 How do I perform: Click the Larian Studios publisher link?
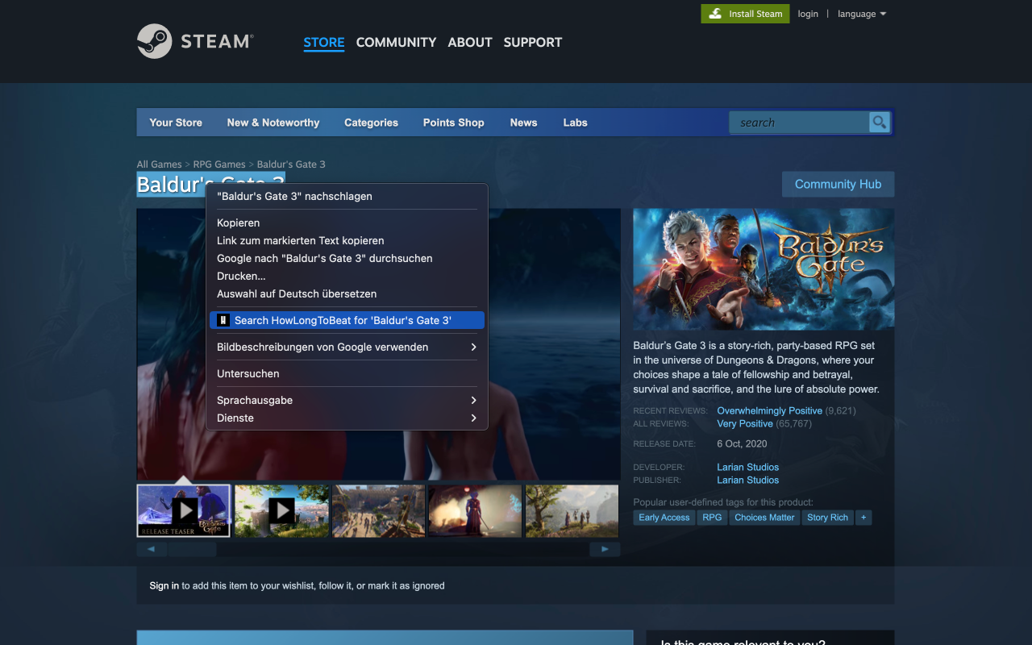click(748, 480)
